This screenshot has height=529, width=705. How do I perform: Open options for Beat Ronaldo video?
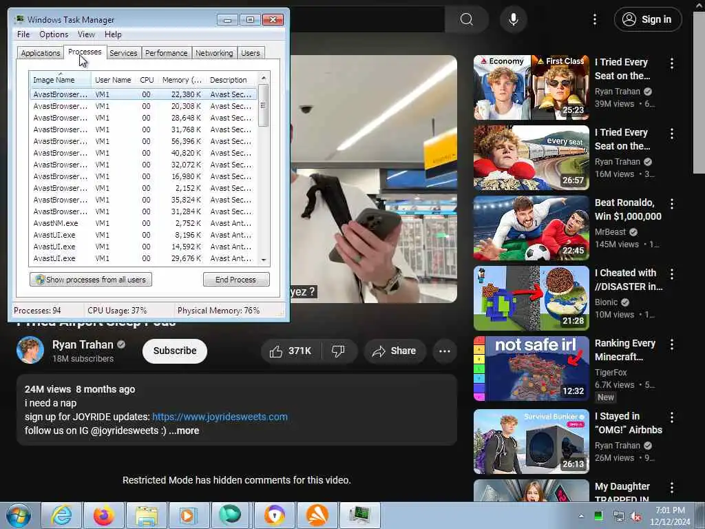672,204
